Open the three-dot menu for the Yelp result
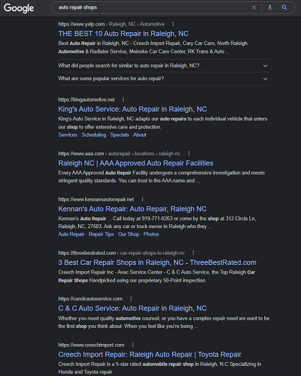Screen dimensions: 301x376 coord(173,24)
